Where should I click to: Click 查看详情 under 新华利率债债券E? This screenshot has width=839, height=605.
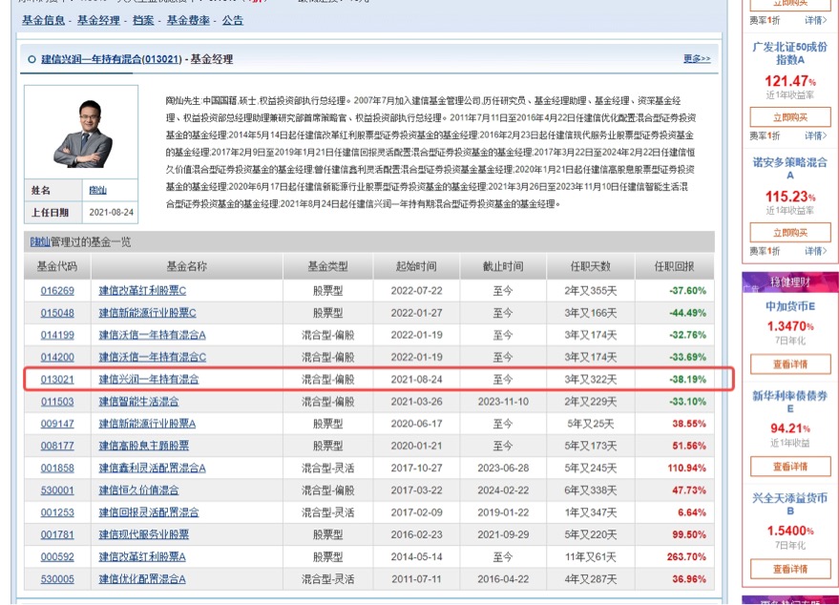click(x=790, y=467)
